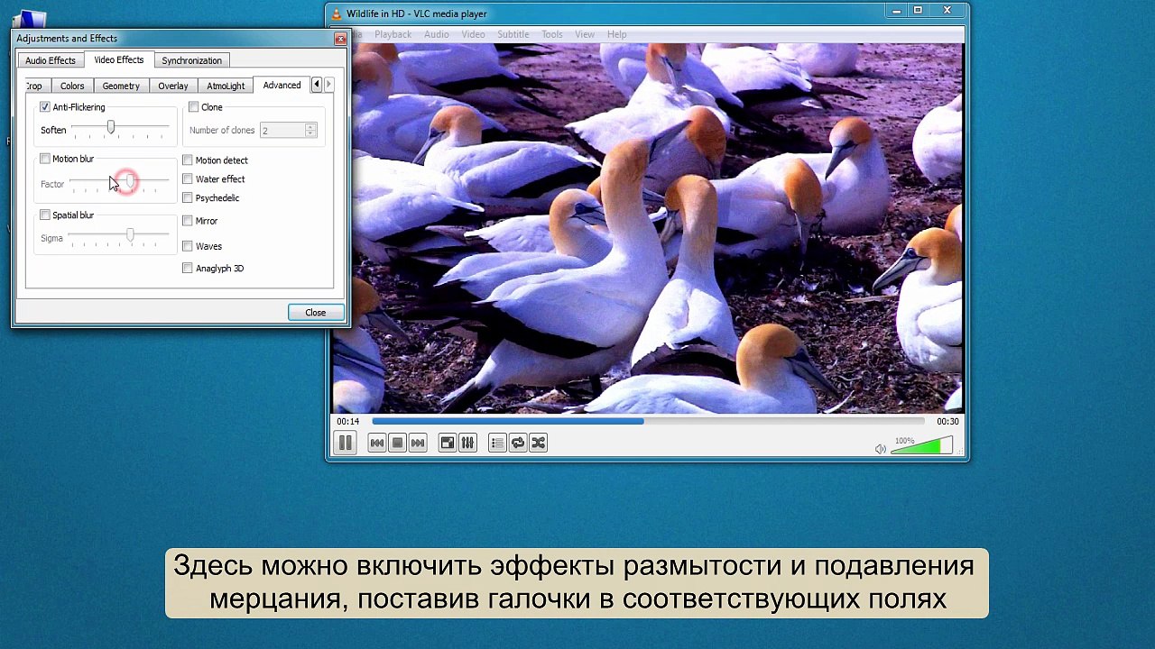This screenshot has height=649, width=1155.
Task: Click the Number of clones field
Action: [x=282, y=131]
